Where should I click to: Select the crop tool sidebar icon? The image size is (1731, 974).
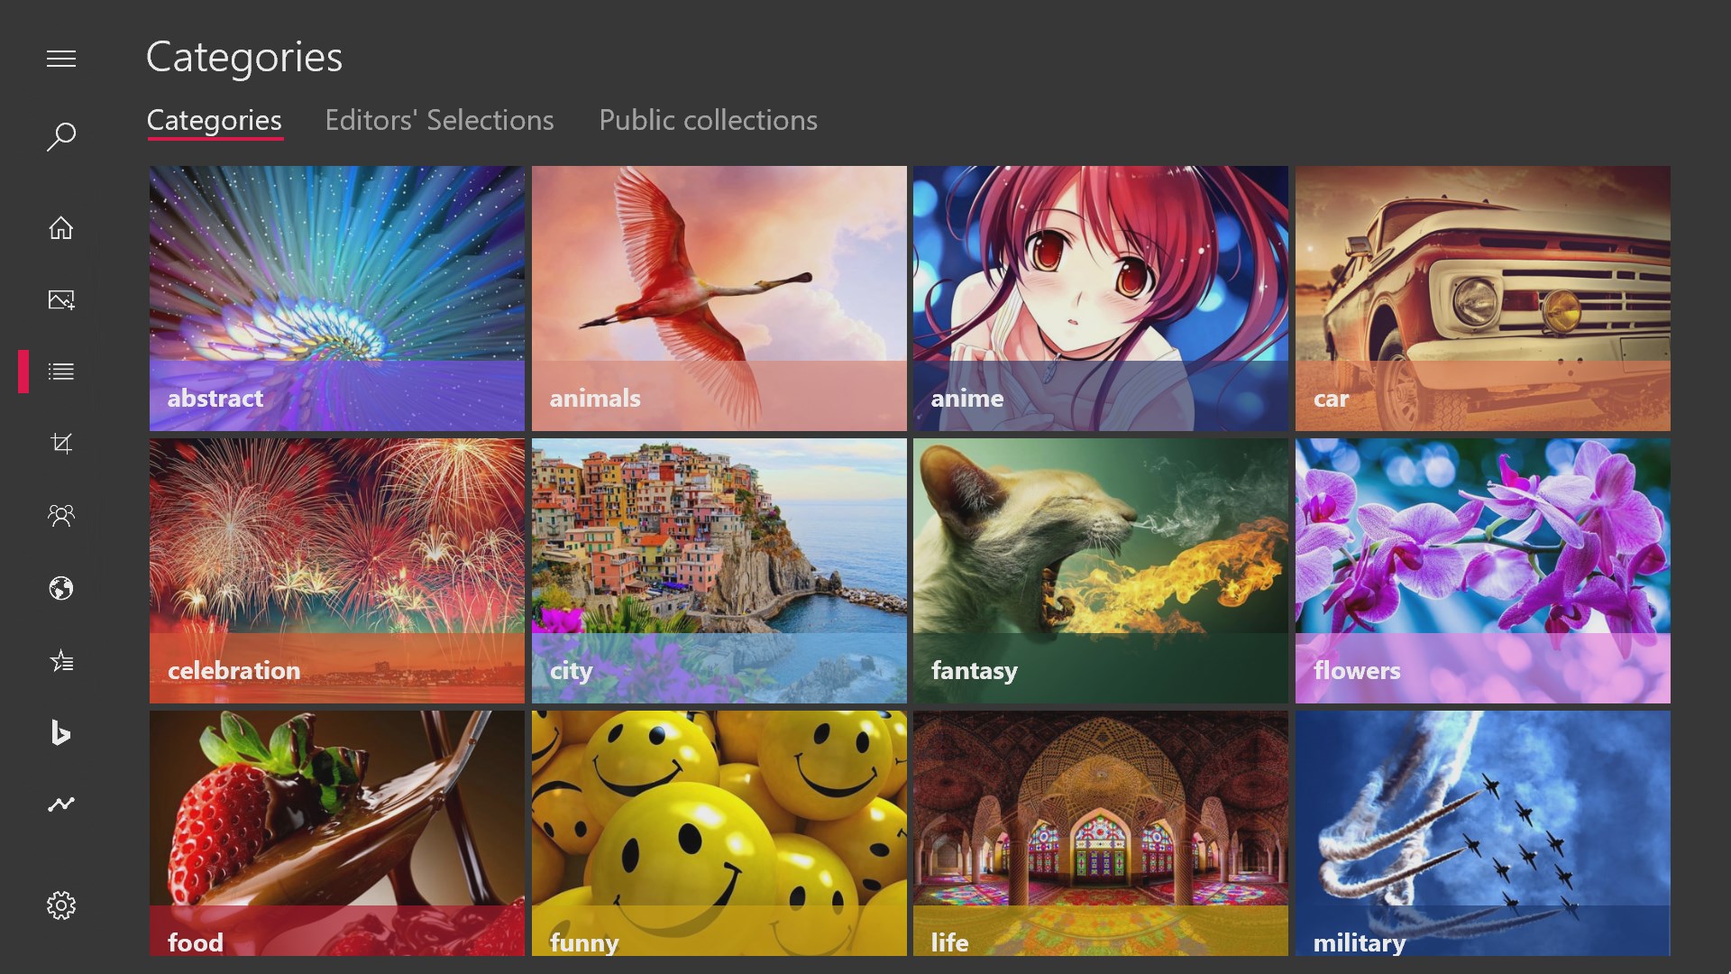tap(61, 444)
